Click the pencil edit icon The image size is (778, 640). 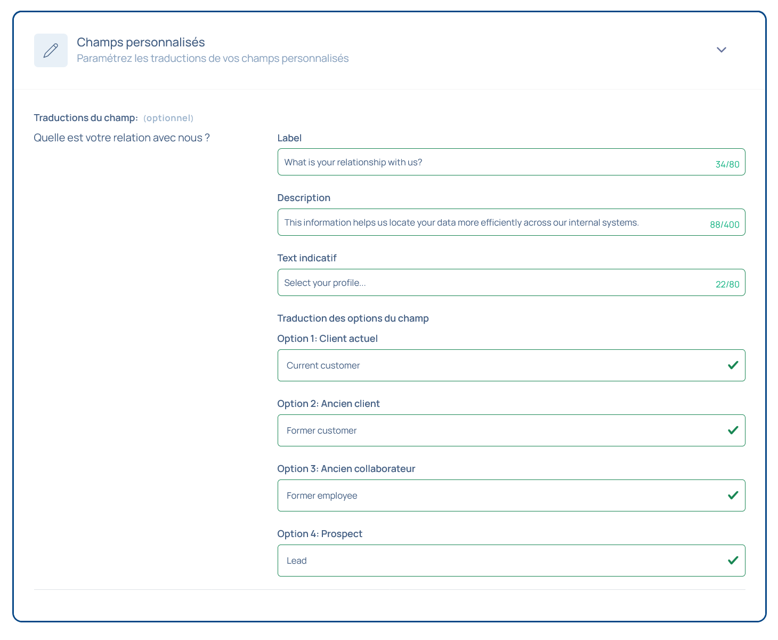51,51
